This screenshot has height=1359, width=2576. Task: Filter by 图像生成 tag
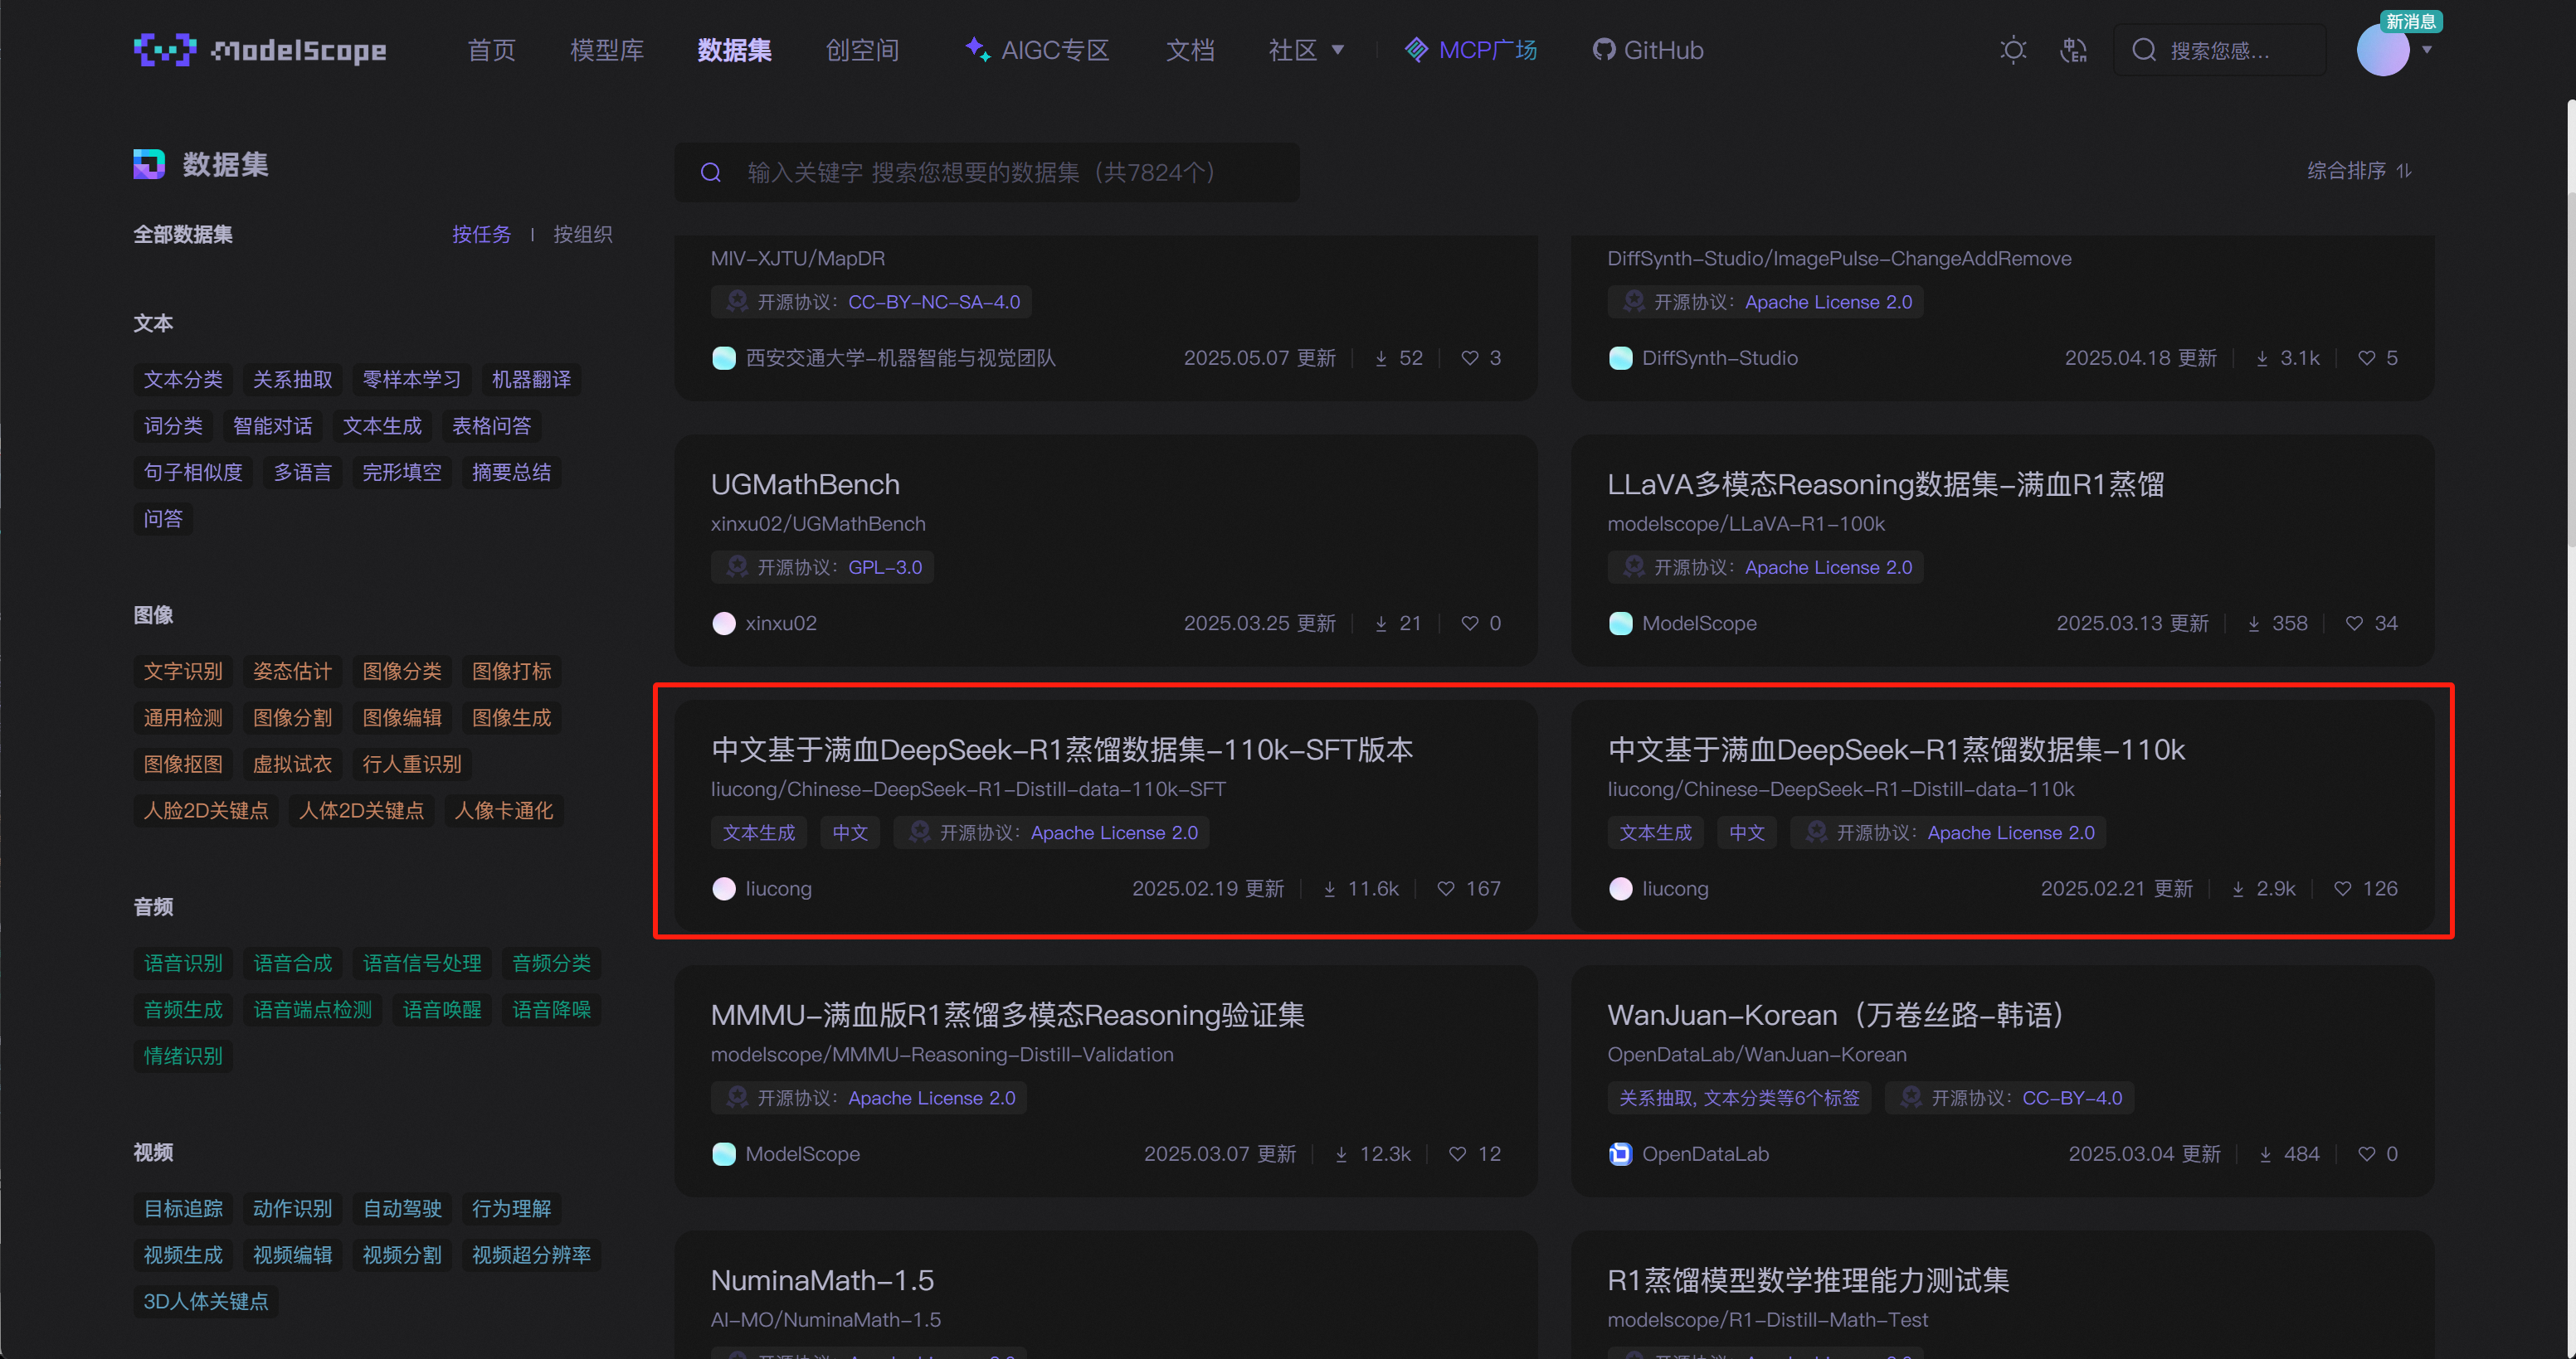pyautogui.click(x=511, y=717)
